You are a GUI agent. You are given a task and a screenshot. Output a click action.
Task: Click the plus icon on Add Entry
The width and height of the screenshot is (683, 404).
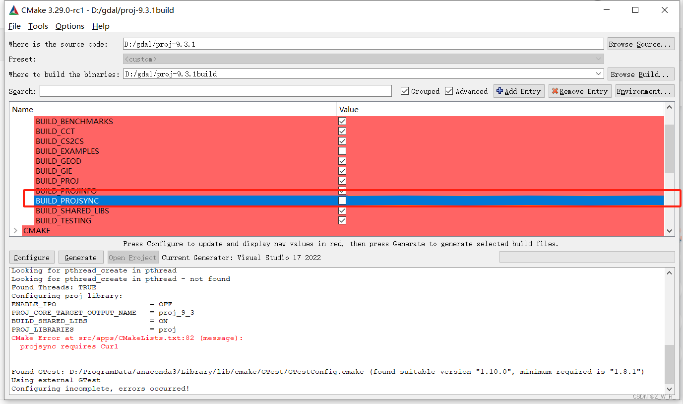(x=500, y=91)
